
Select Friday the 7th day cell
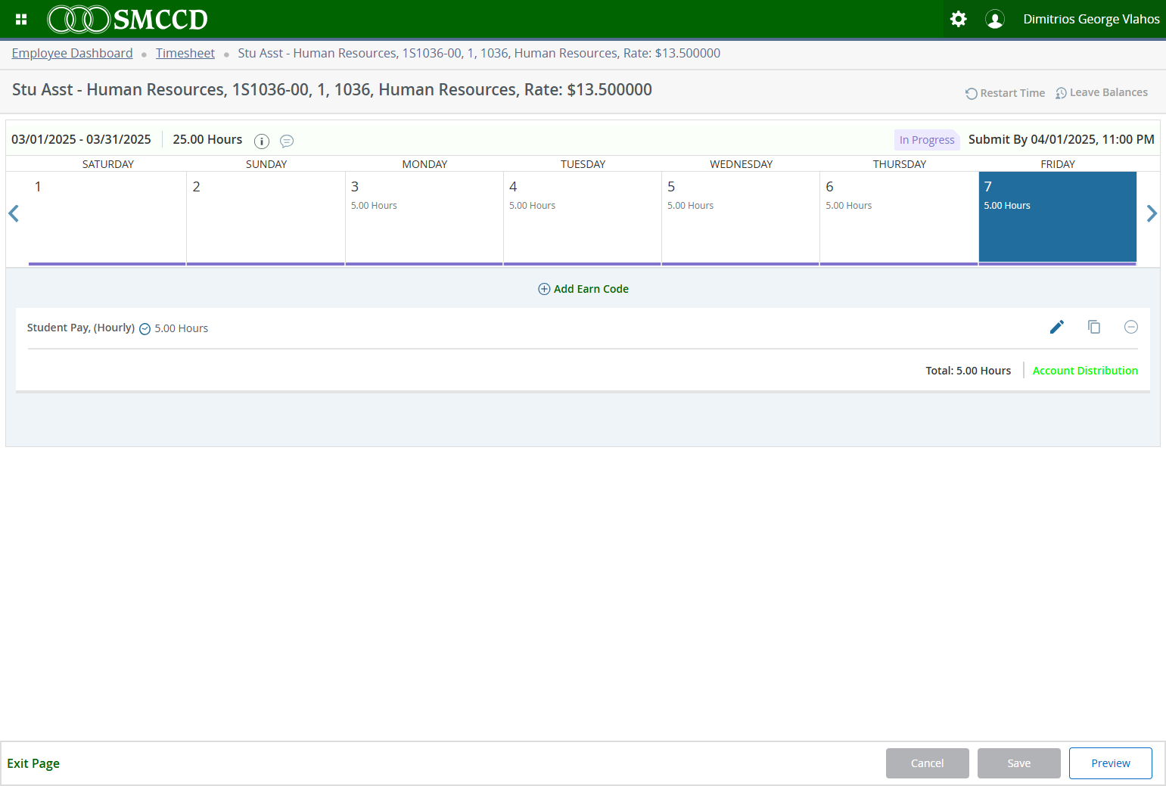tap(1058, 218)
